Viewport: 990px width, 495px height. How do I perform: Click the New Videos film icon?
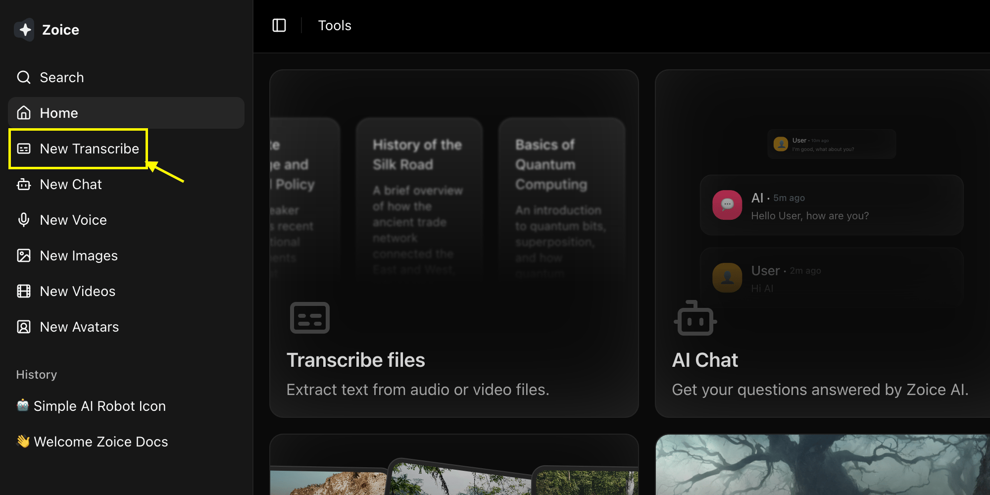(x=24, y=291)
